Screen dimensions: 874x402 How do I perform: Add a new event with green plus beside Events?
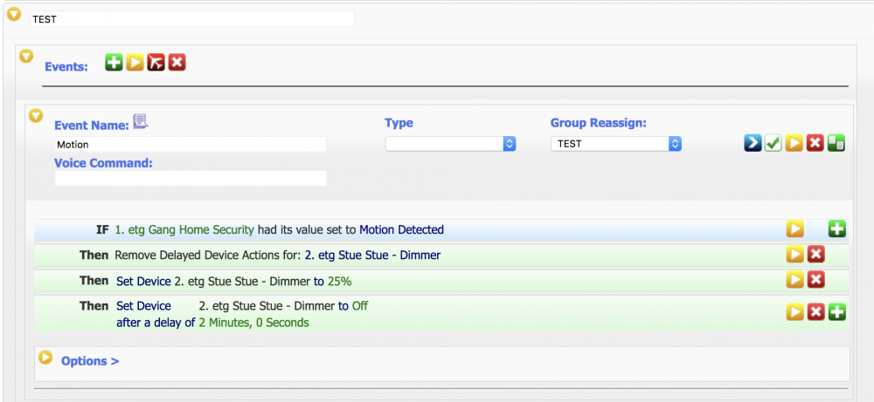point(114,63)
